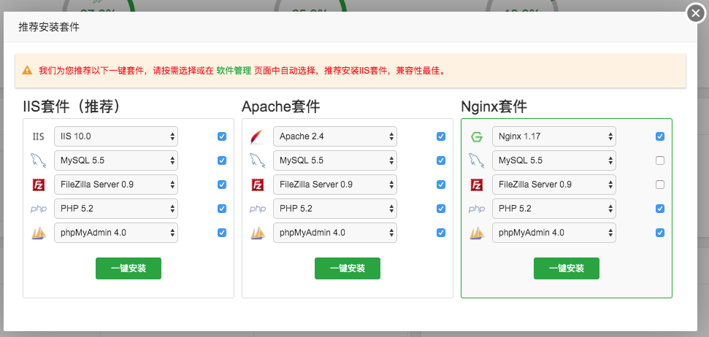Open phpMyAdmin 4.0 dropdown in Nginx suite

[553, 233]
